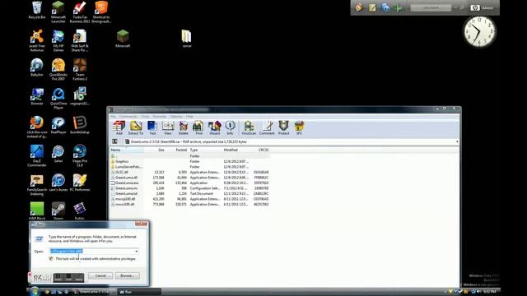Open the Firefox desktop icon
This screenshot has width=527, height=296.
point(37,127)
